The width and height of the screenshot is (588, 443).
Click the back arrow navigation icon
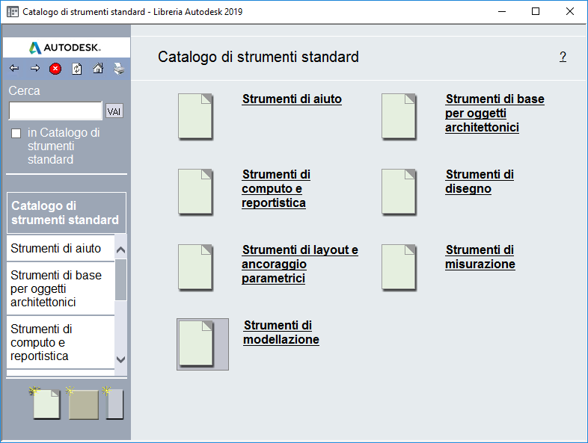pyautogui.click(x=14, y=69)
